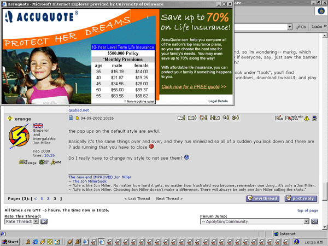This screenshot has width=328, height=246.
Task: Search orange's posts with magnifier icon
Action: (x=226, y=118)
